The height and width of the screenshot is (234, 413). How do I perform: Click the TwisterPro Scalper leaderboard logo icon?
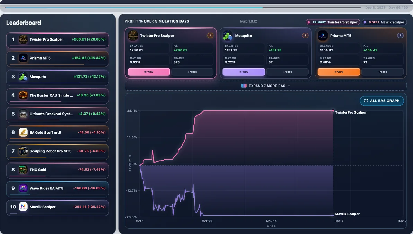pyautogui.click(x=23, y=39)
